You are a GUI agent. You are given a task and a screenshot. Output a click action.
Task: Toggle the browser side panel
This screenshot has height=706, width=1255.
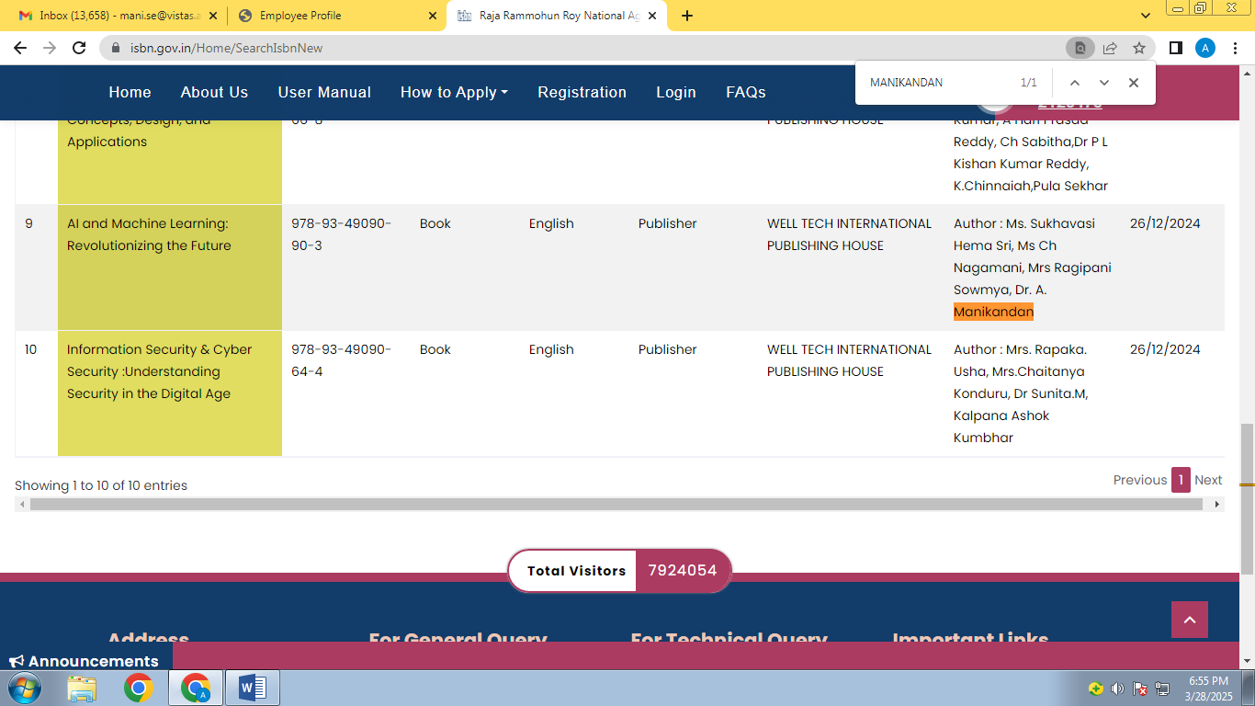1175,48
